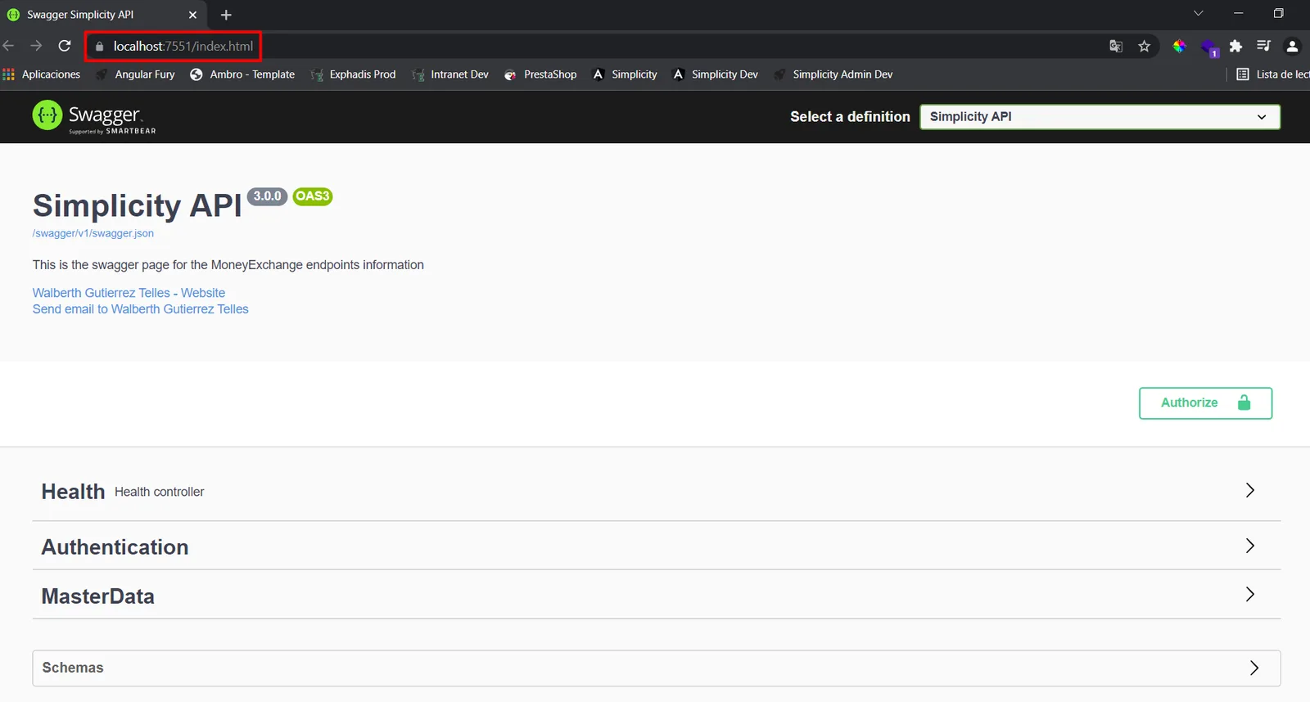Open the Google Translate page icon

[1116, 47]
